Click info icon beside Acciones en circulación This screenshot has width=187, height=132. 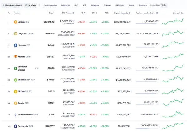[x=157, y=13]
